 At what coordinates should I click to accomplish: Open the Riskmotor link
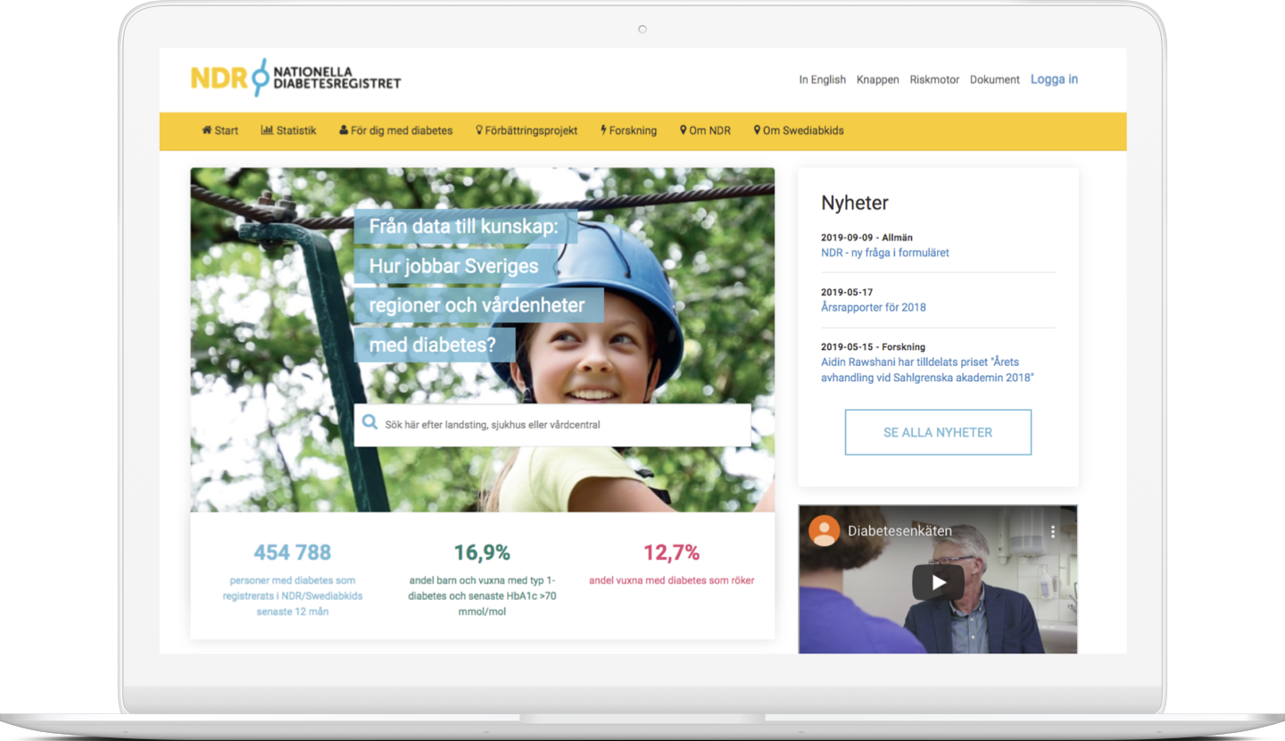934,79
